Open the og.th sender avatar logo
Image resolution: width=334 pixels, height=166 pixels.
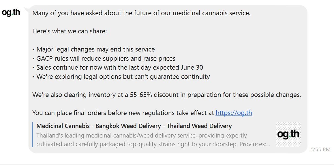coord(11,13)
